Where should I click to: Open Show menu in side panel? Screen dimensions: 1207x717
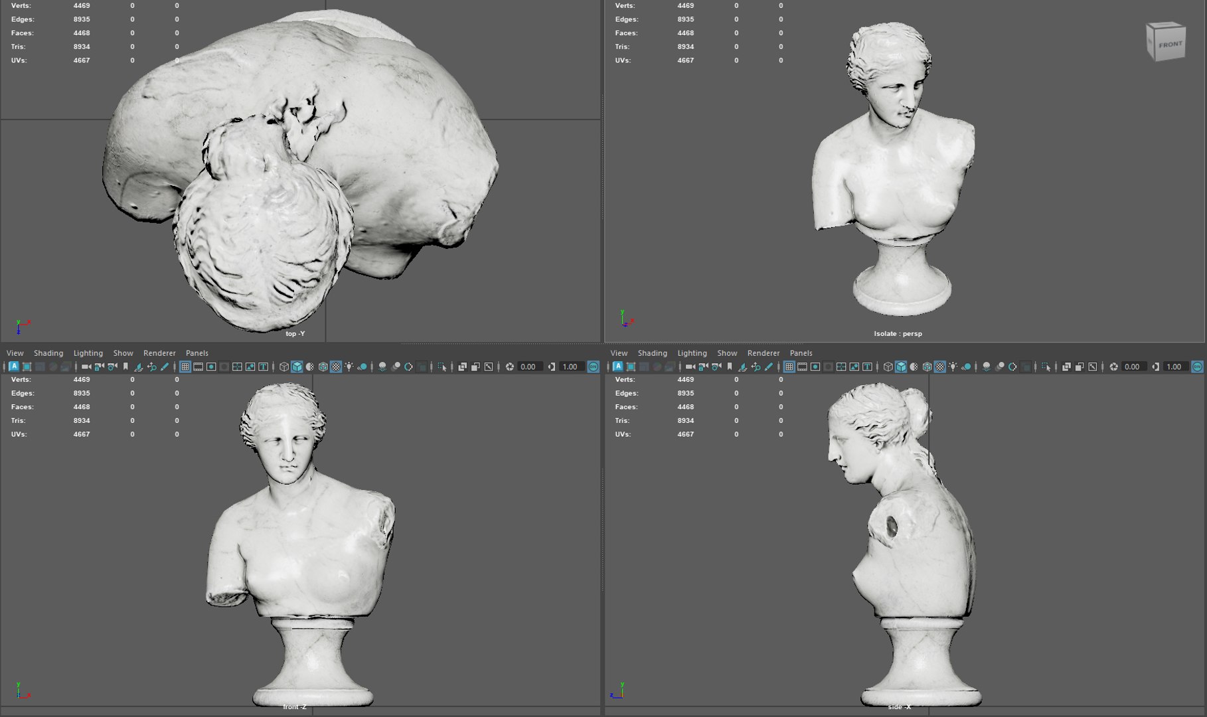(x=727, y=353)
